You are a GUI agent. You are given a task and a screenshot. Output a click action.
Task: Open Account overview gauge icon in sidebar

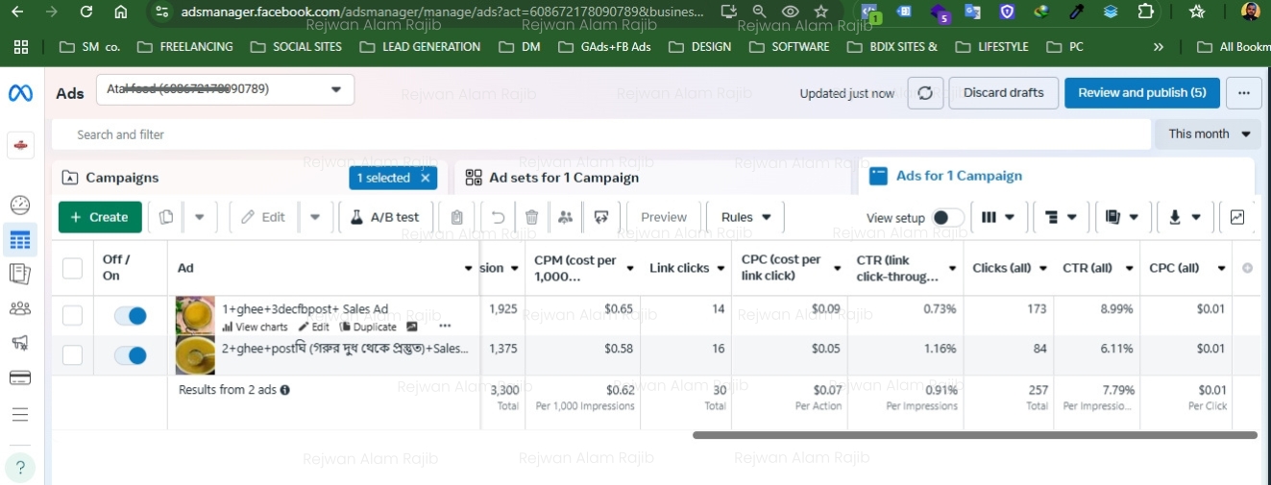point(20,205)
